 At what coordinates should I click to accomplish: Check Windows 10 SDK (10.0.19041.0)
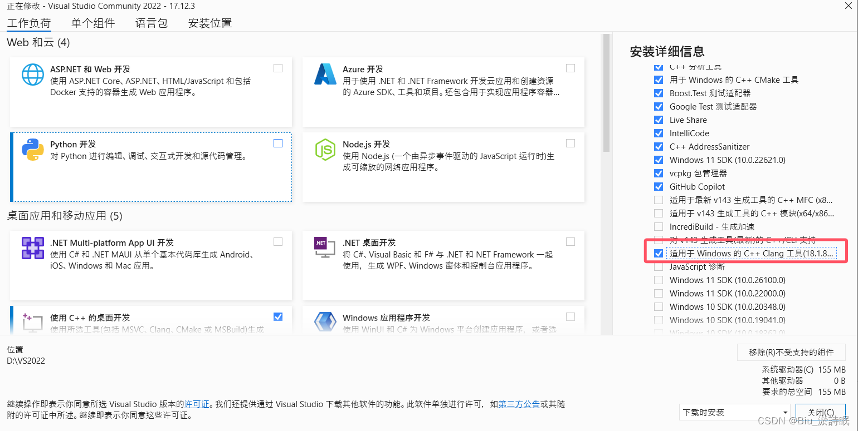[x=659, y=320]
